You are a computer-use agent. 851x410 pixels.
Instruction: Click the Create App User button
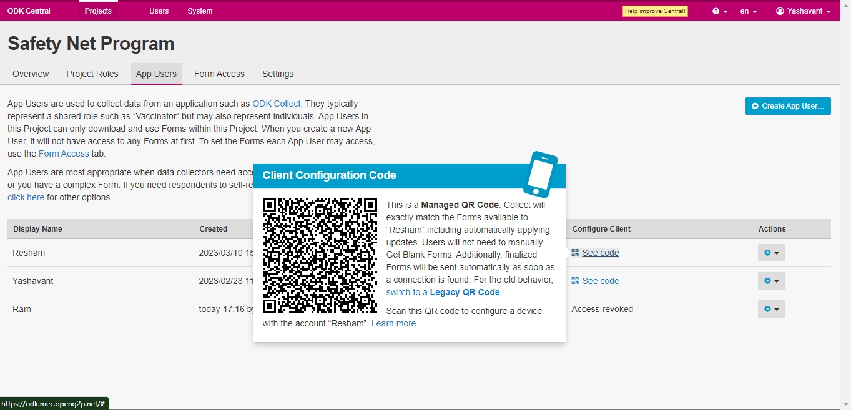(x=787, y=106)
